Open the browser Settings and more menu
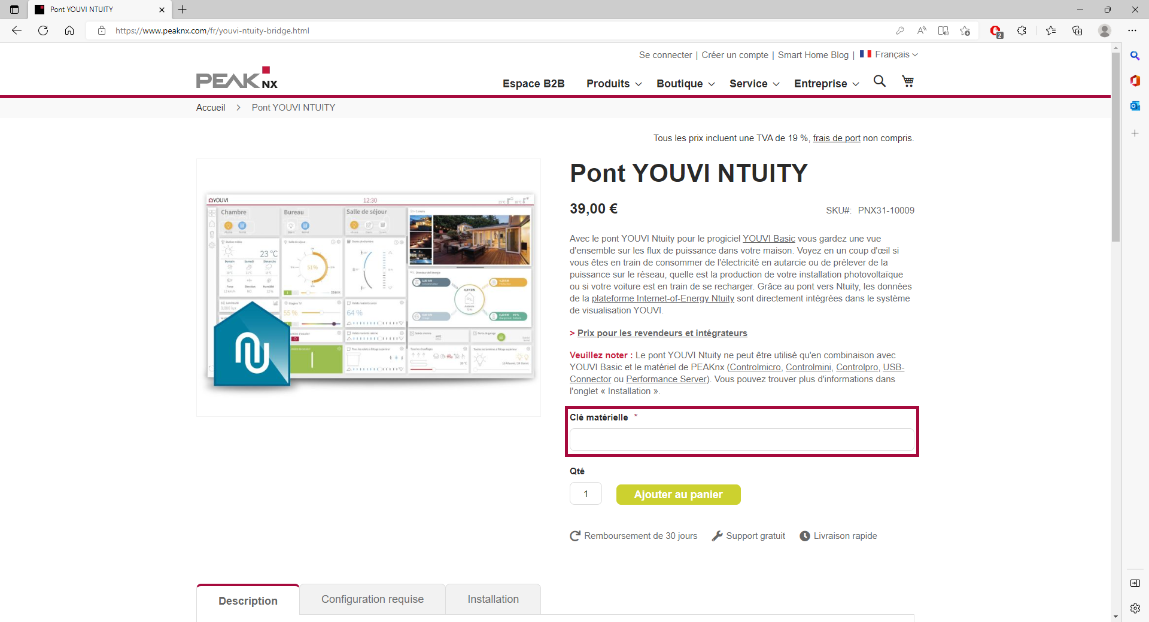The width and height of the screenshot is (1149, 622). tap(1132, 31)
